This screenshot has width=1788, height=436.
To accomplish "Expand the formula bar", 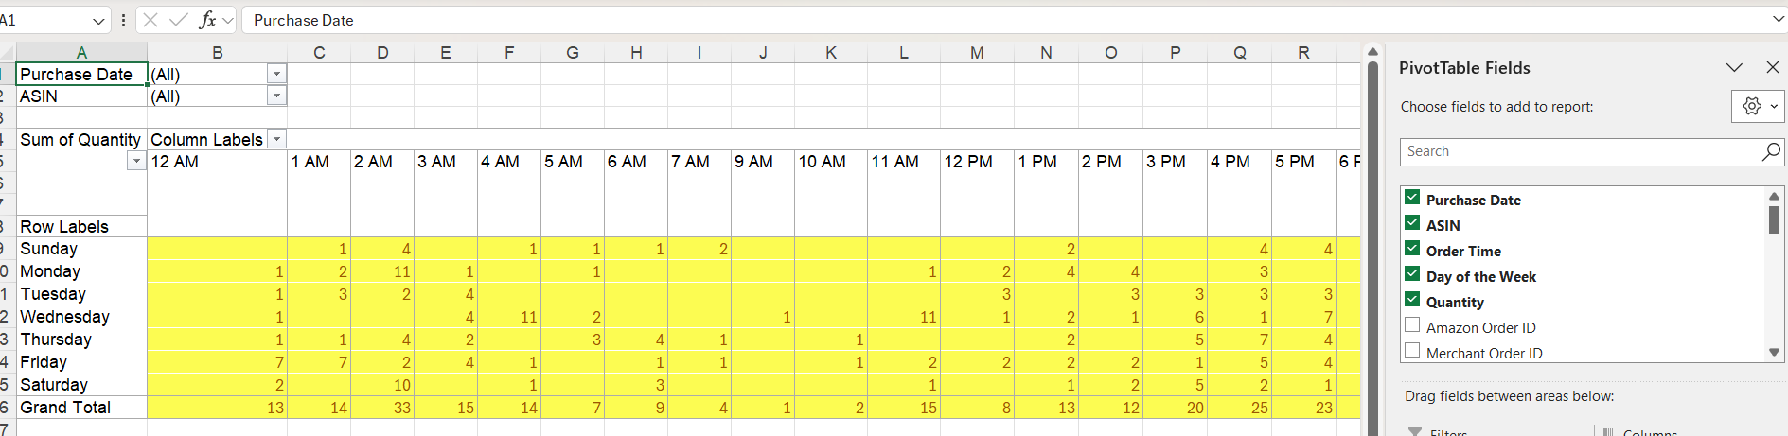I will point(1778,20).
